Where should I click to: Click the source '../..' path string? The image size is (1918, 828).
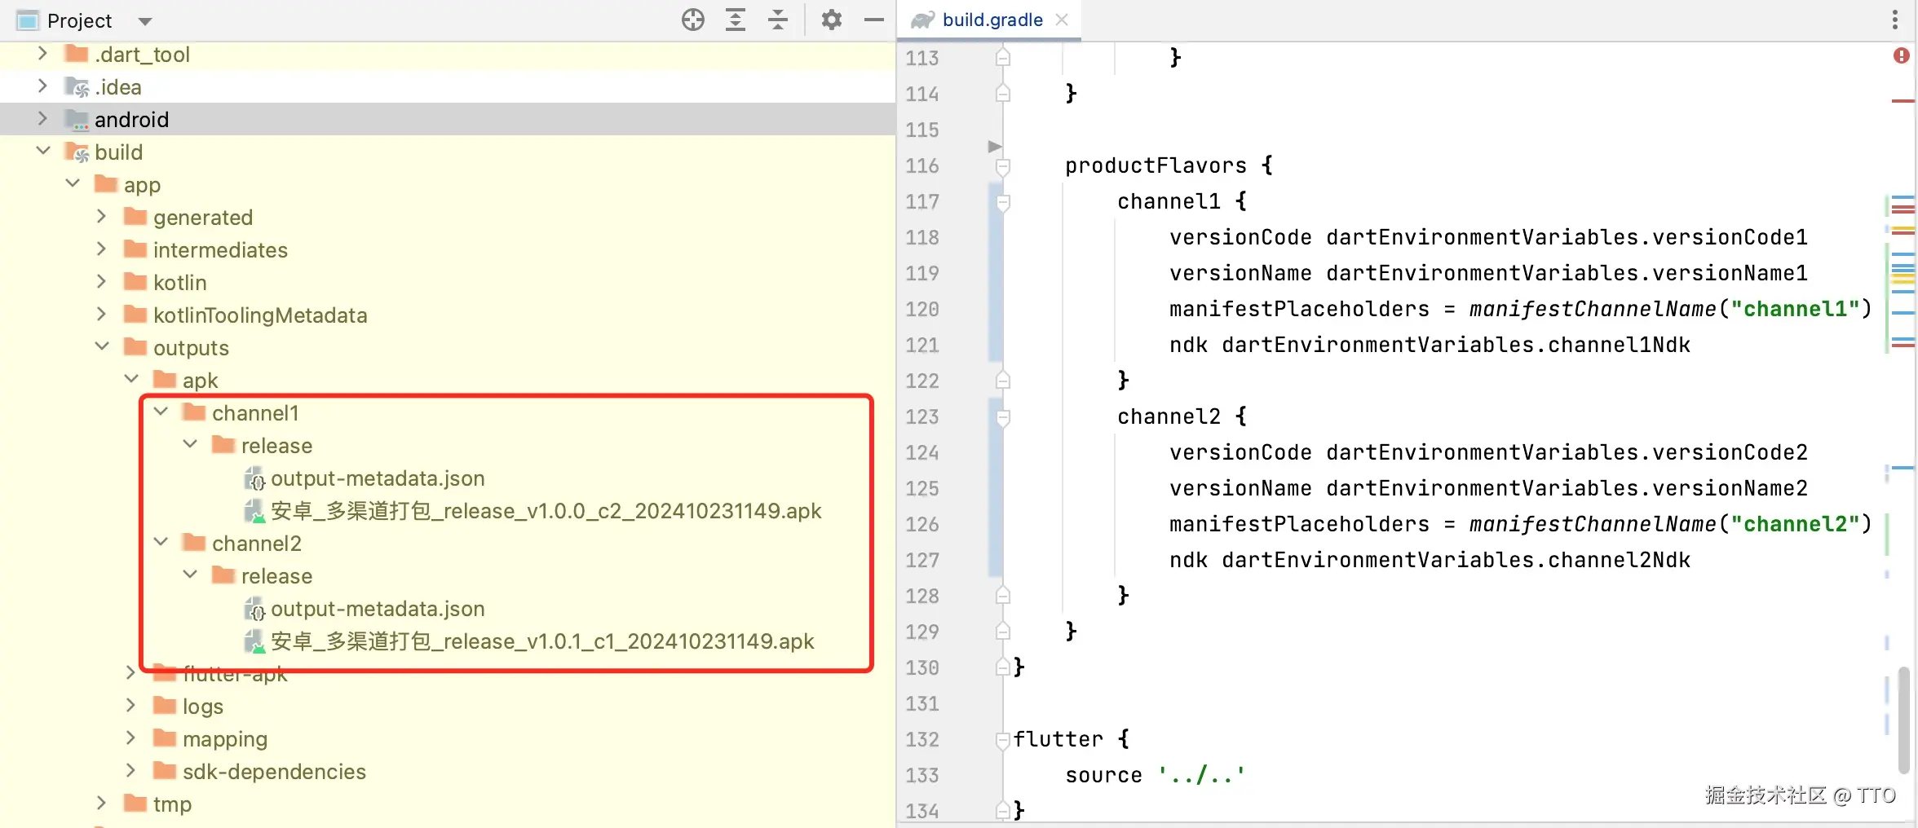[1201, 776]
